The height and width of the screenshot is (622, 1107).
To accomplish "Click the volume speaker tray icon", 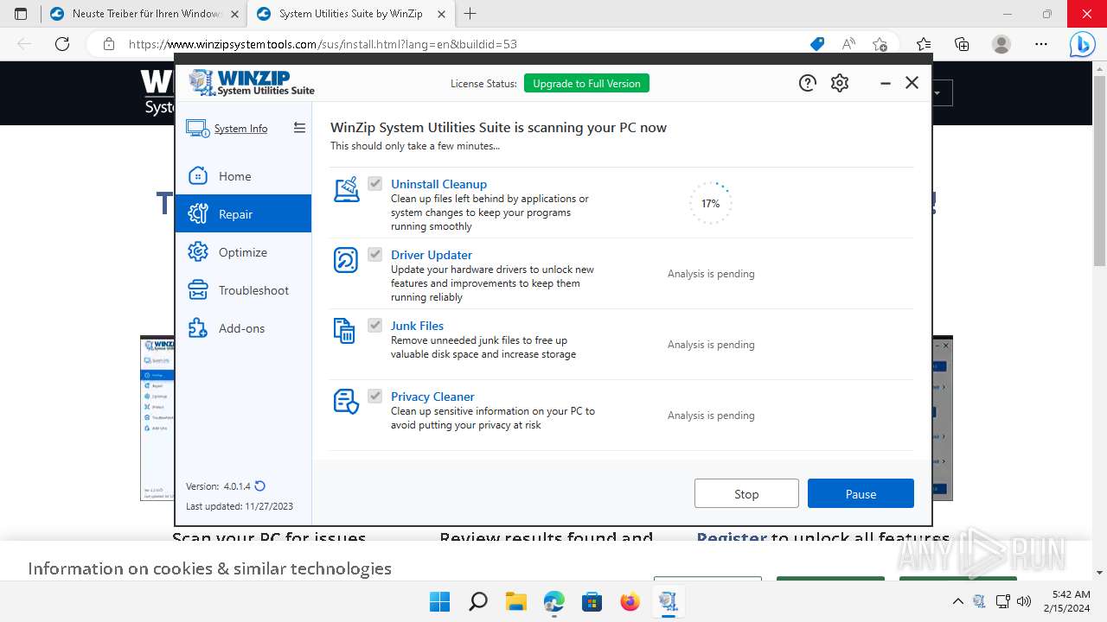I will pyautogui.click(x=1024, y=601).
